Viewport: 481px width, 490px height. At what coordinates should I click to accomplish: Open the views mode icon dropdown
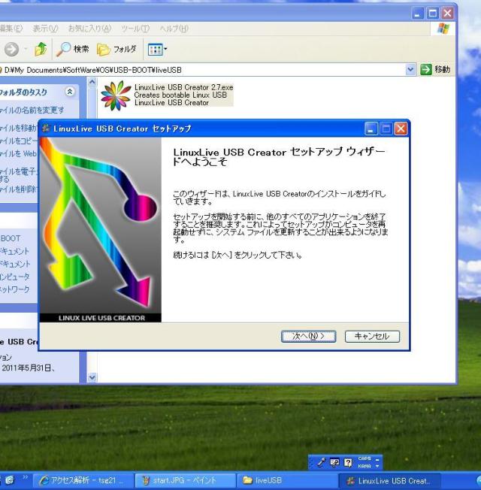[156, 49]
